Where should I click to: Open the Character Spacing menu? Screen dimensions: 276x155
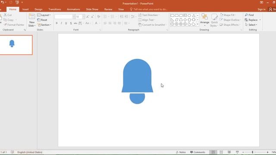click(81, 23)
